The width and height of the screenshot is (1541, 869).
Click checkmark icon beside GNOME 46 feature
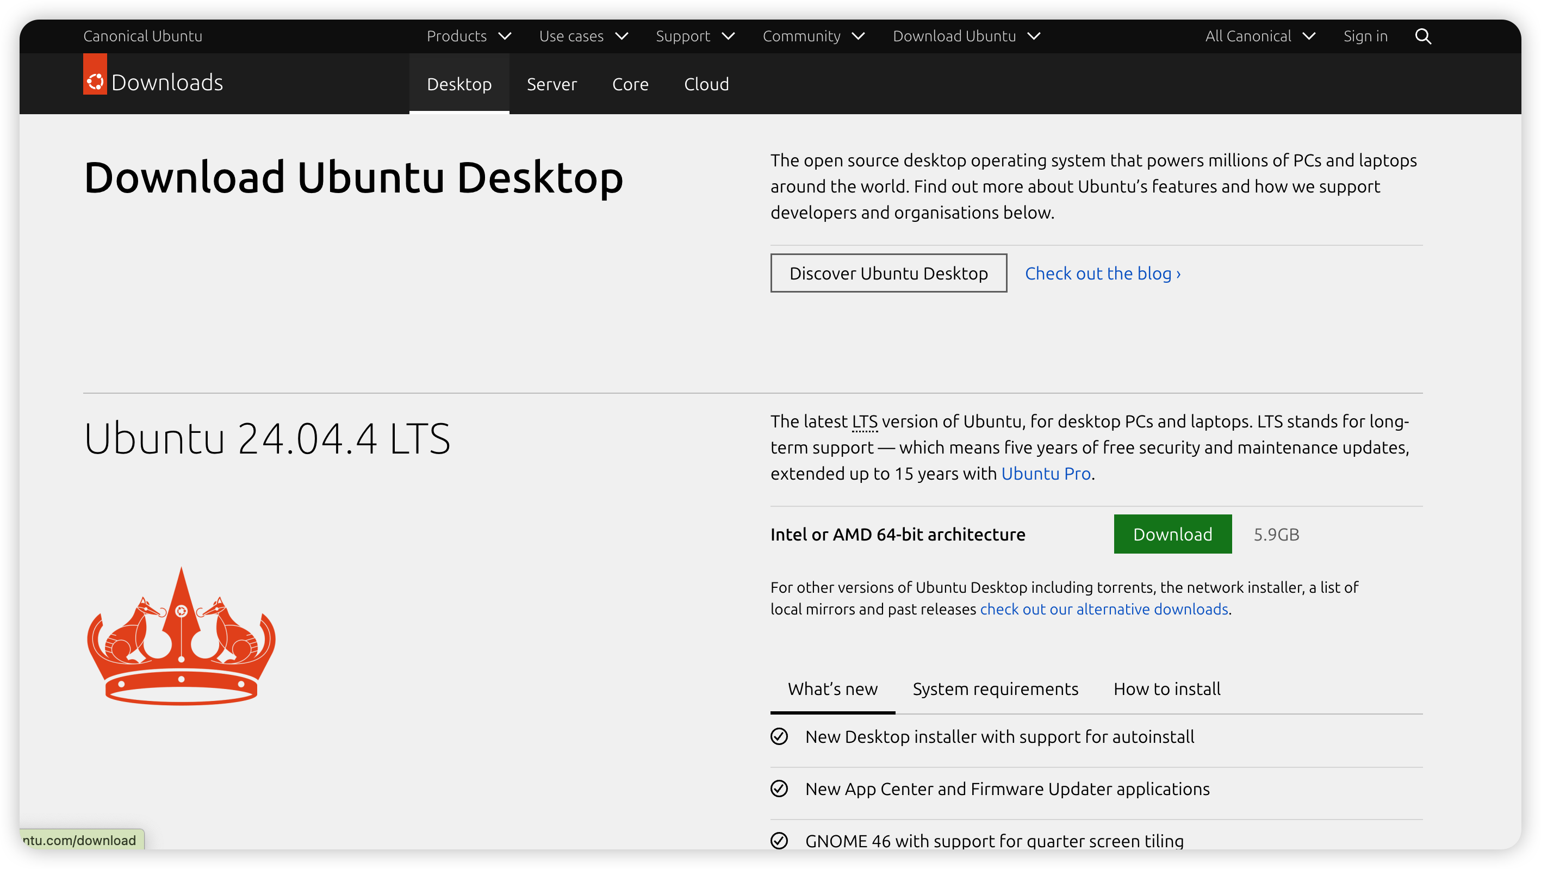(779, 840)
